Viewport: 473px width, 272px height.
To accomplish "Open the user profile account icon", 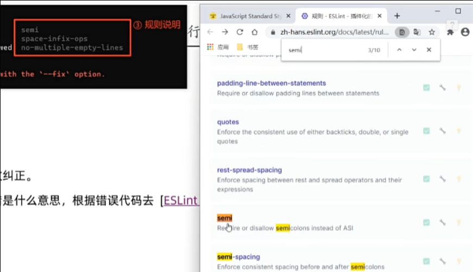I will click(x=465, y=32).
